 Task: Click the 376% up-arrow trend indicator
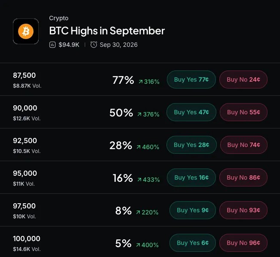coord(148,114)
